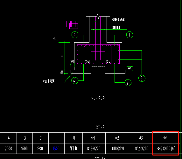Image resolution: width=182 pixels, height=159 pixels.
Task: Select the Φ12@100(6) cell
Action: [x=166, y=149]
